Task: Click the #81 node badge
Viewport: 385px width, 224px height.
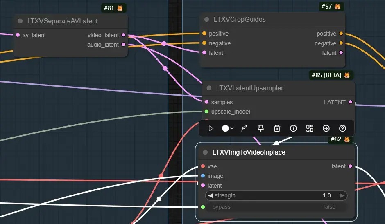Action: [113, 8]
